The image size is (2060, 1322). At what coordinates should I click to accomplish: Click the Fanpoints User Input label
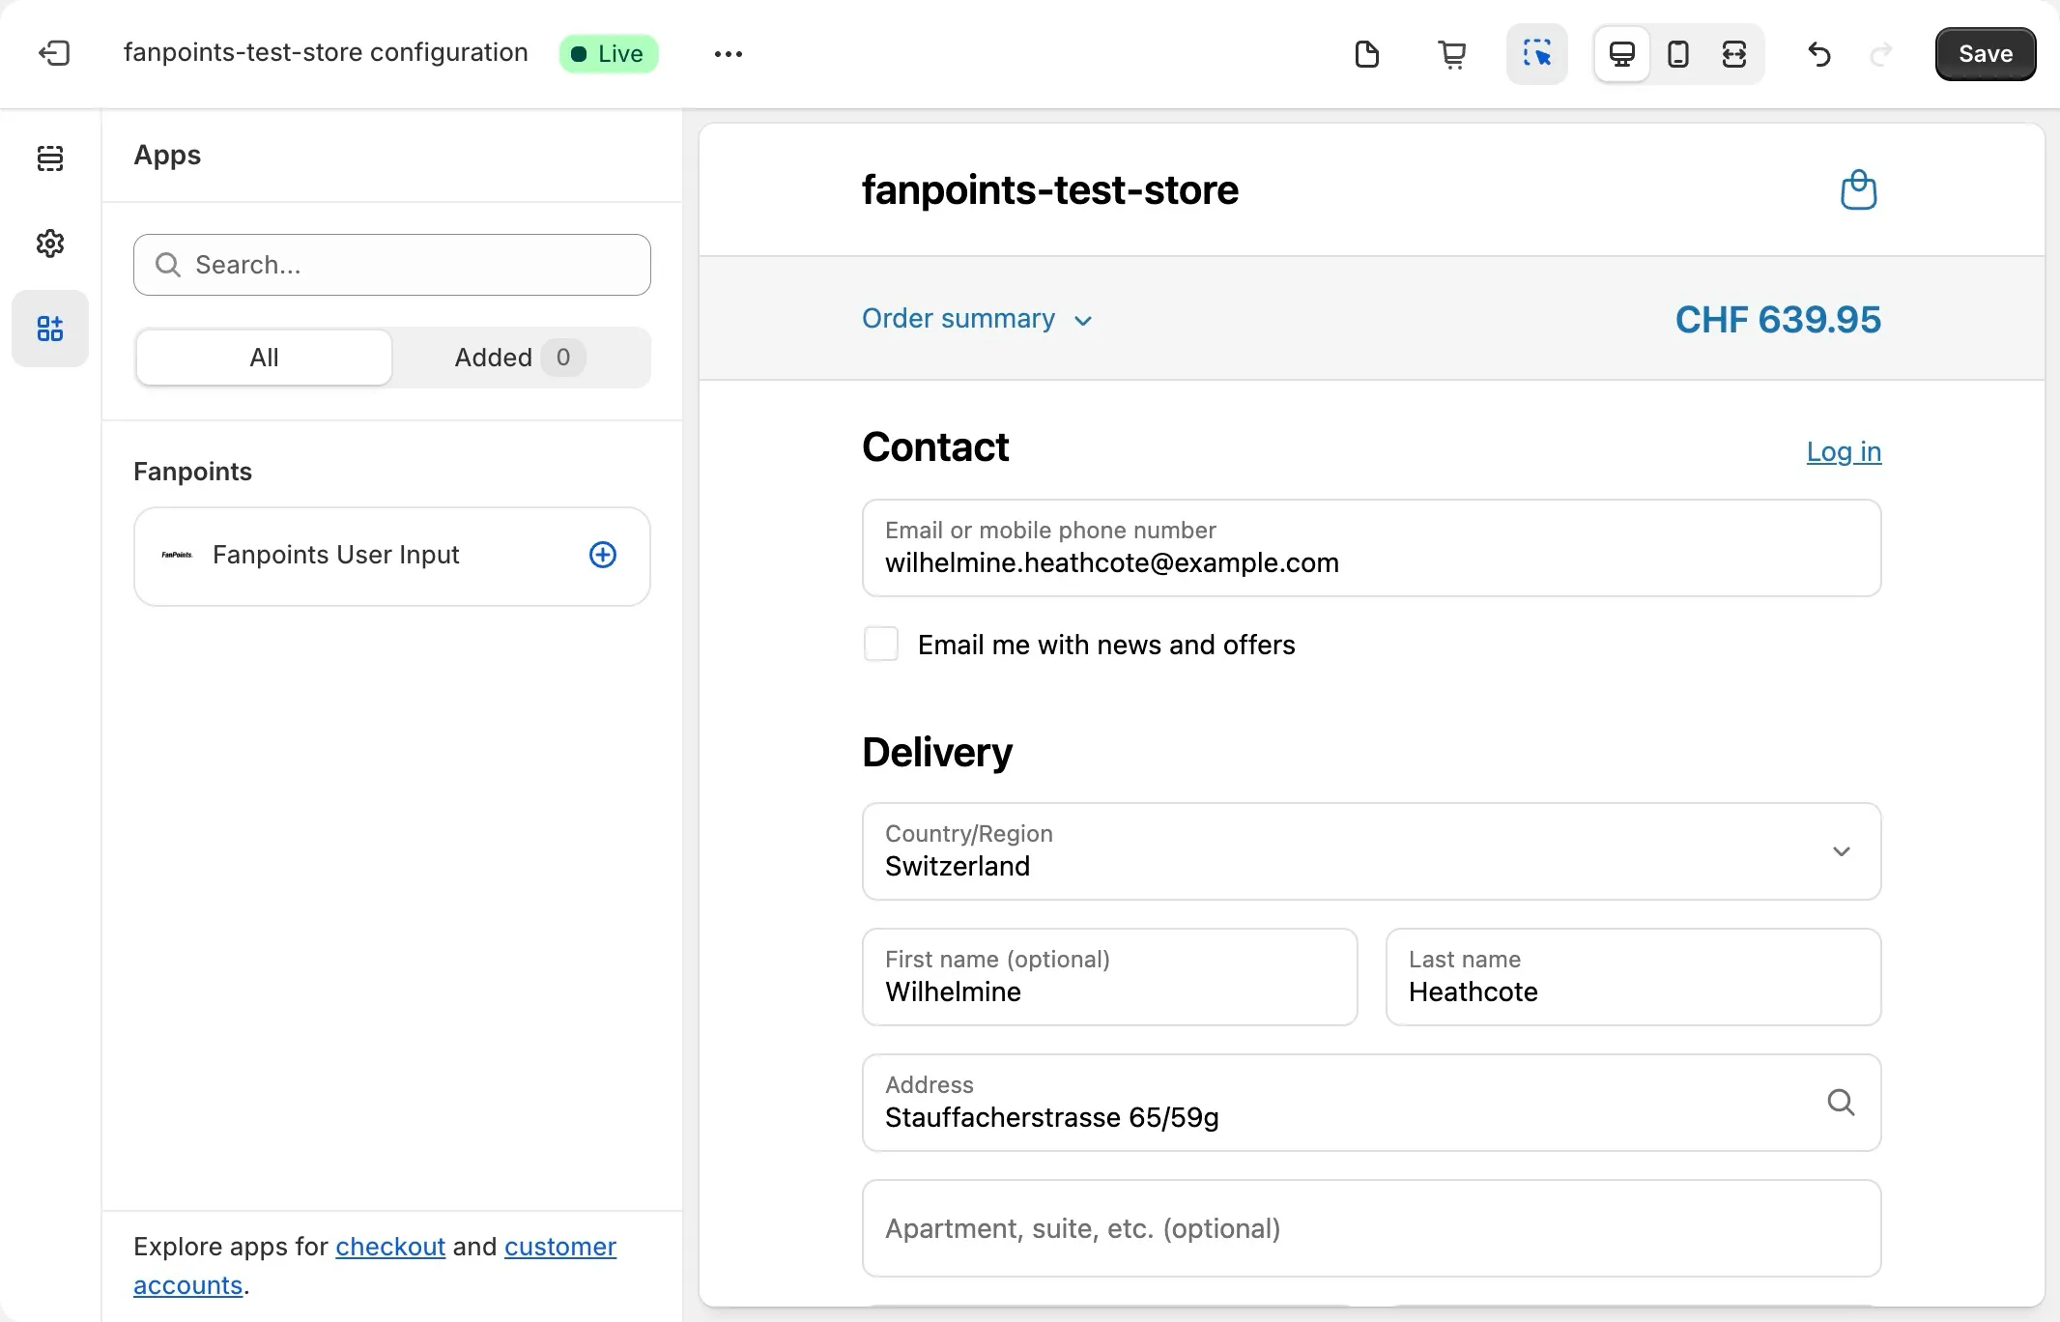[x=335, y=555]
